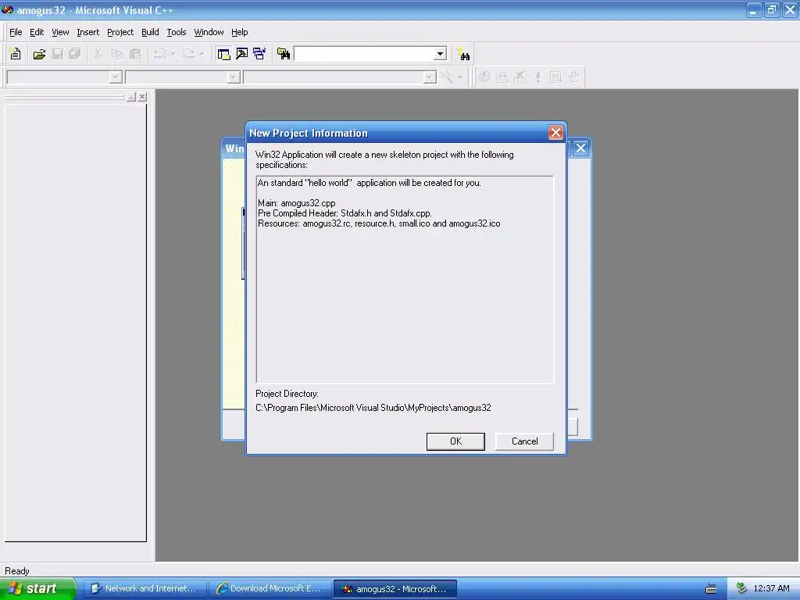Click the Stop Build icon

coord(520,77)
